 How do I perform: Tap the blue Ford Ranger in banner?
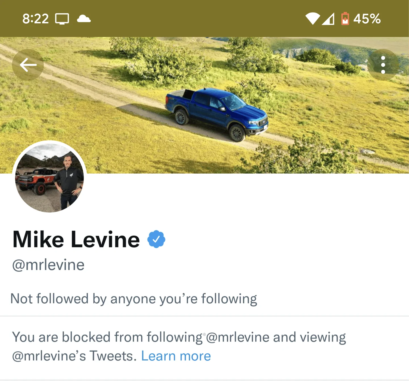[217, 114]
